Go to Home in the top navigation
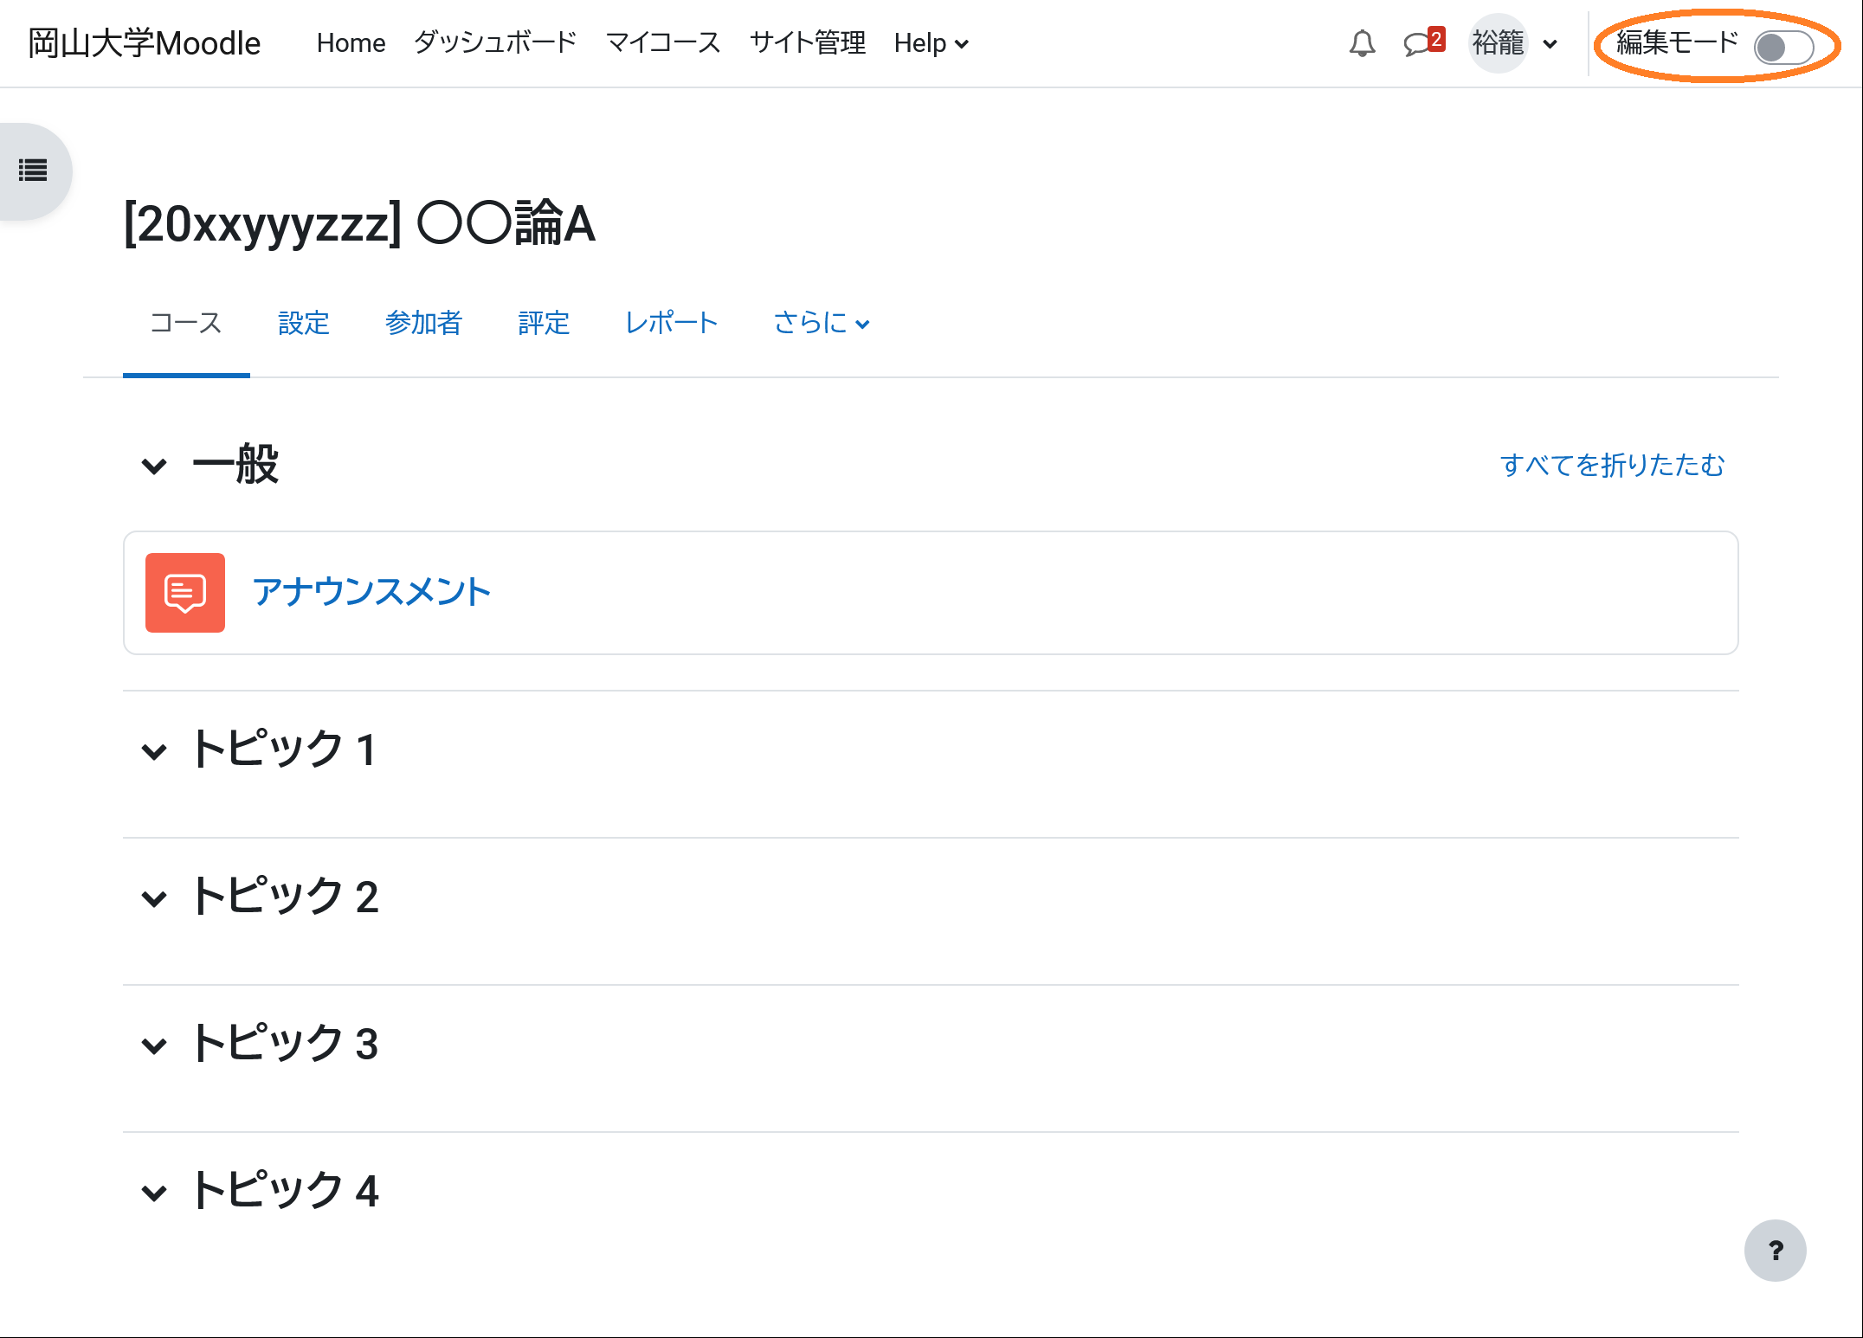 351,43
